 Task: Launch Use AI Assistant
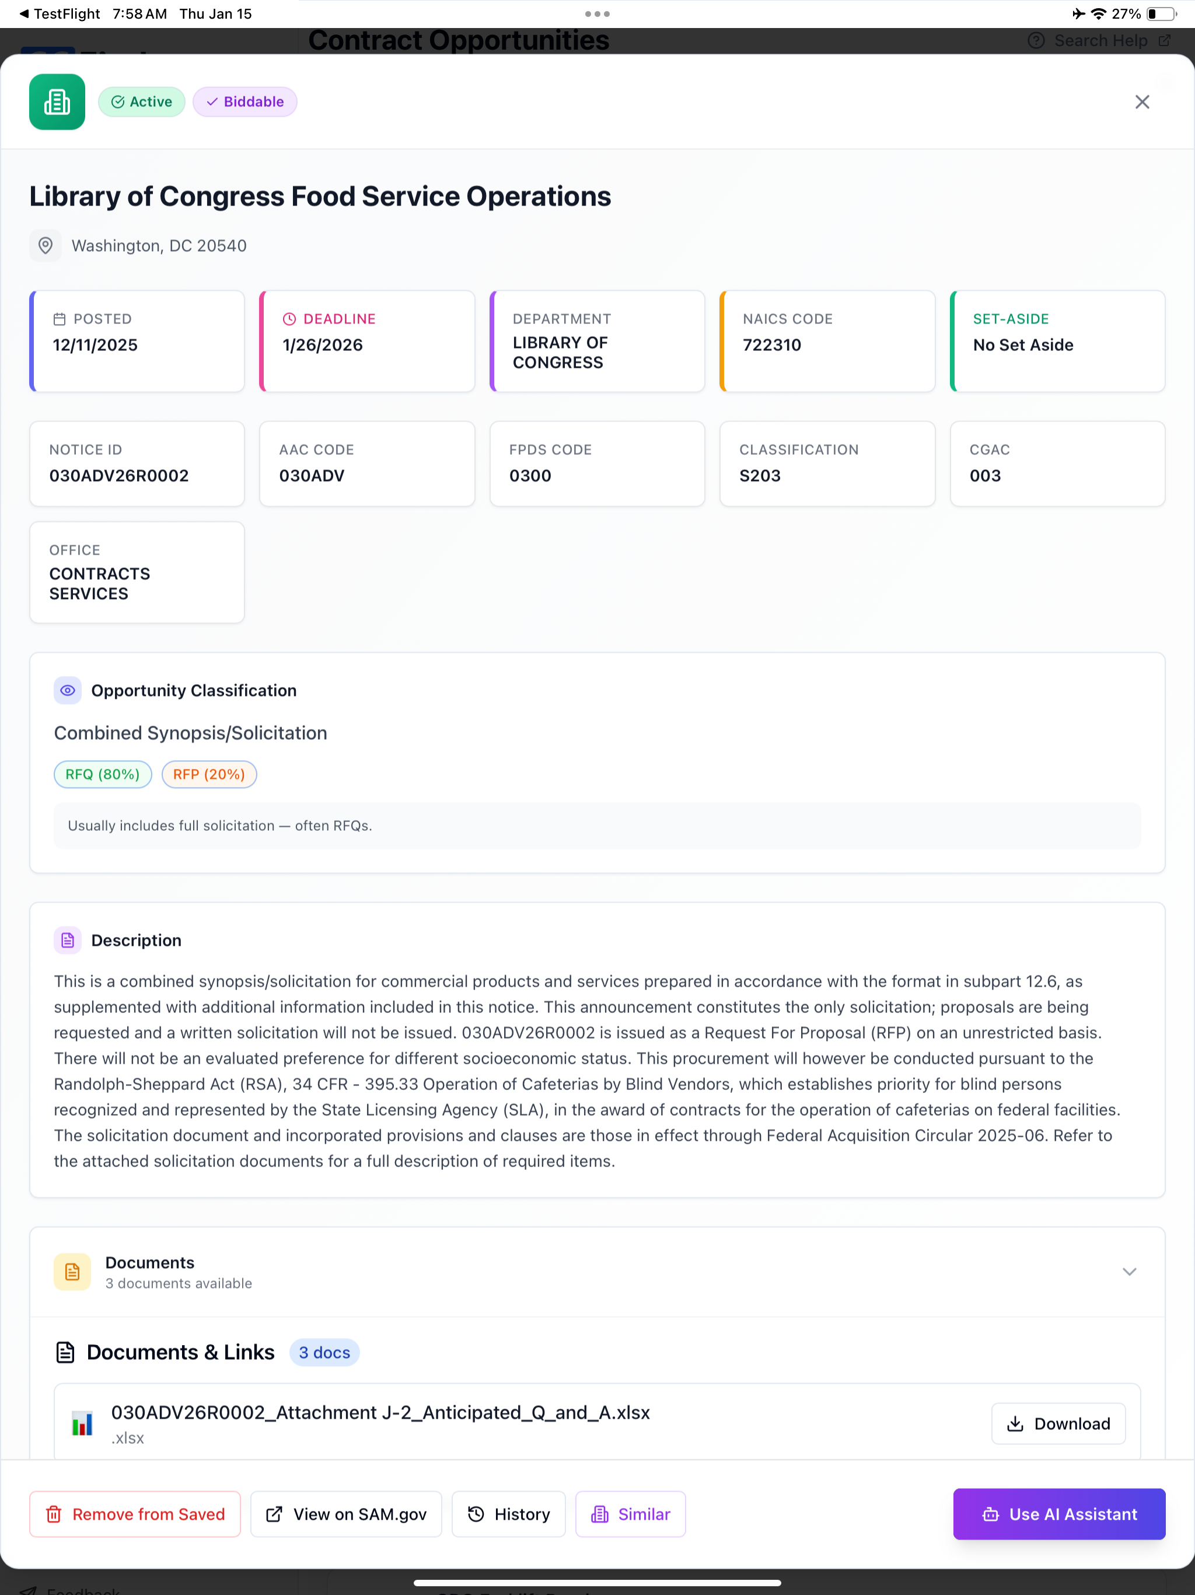(1059, 1514)
